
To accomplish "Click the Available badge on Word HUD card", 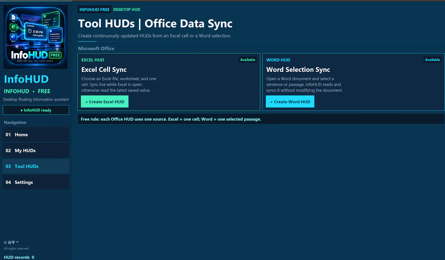I will coord(432,60).
